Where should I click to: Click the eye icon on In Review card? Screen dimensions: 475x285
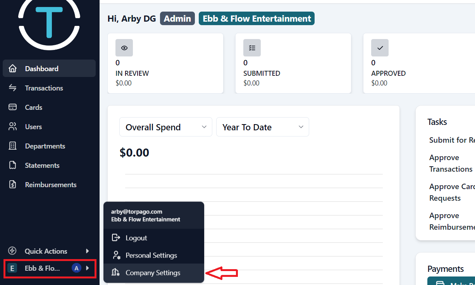[124, 48]
